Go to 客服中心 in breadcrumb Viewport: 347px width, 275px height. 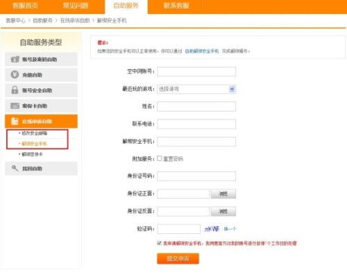tap(15, 20)
